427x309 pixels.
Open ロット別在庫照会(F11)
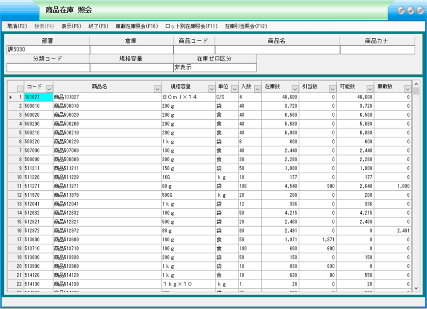pos(191,26)
